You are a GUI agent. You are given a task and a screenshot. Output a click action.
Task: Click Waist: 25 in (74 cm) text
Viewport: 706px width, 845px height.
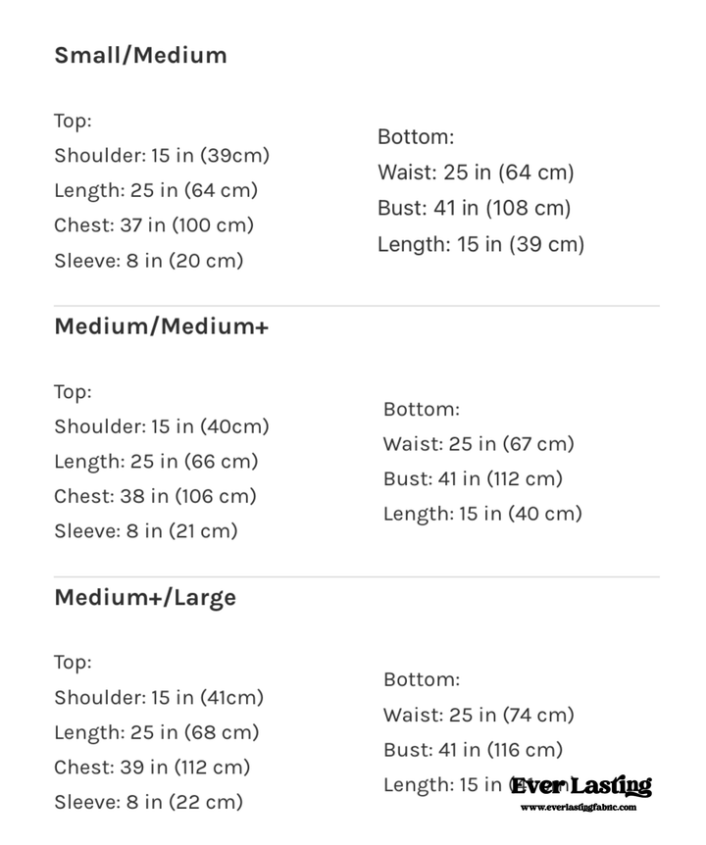coord(479,716)
